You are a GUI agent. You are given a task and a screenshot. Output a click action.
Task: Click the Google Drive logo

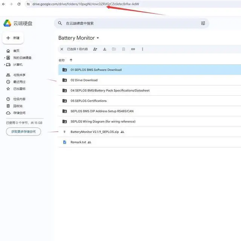(x=7, y=23)
